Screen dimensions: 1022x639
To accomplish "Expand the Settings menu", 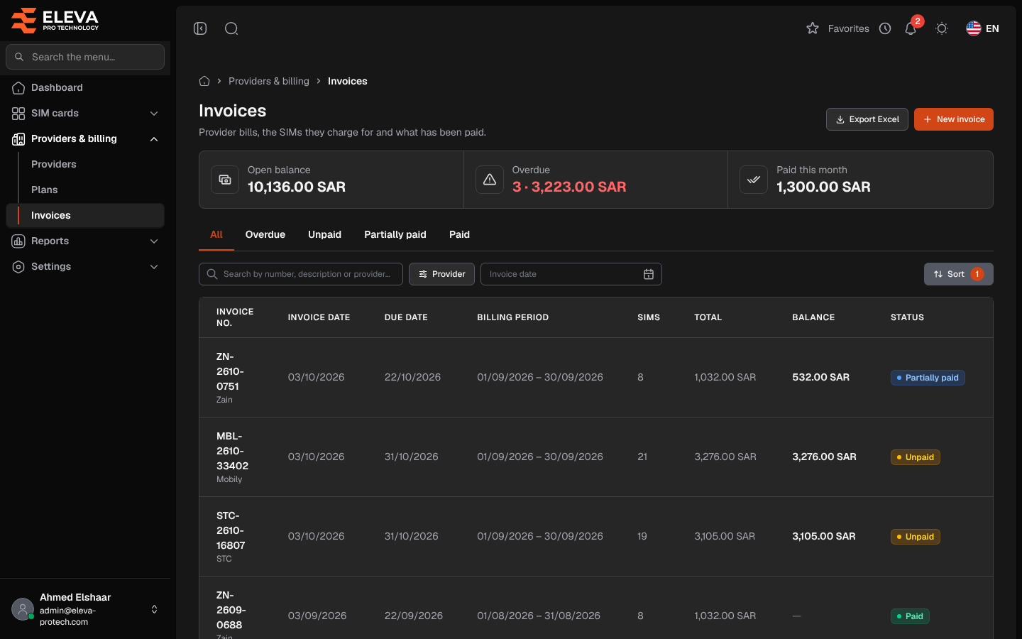I will coord(85,266).
